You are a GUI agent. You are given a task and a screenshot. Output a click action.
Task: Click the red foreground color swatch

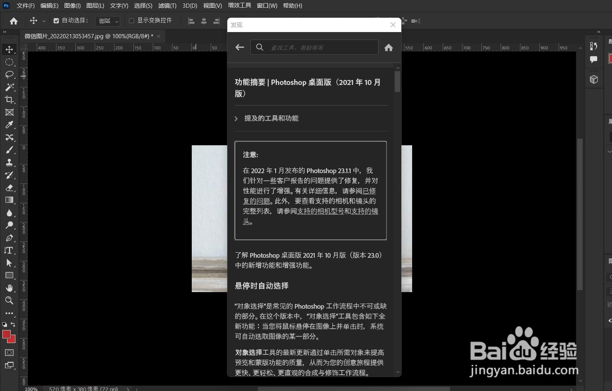pos(7,335)
